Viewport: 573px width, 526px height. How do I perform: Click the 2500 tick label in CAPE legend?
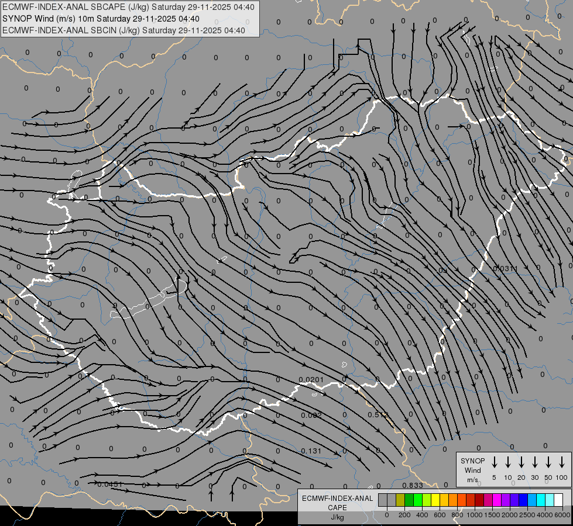pos(527,515)
